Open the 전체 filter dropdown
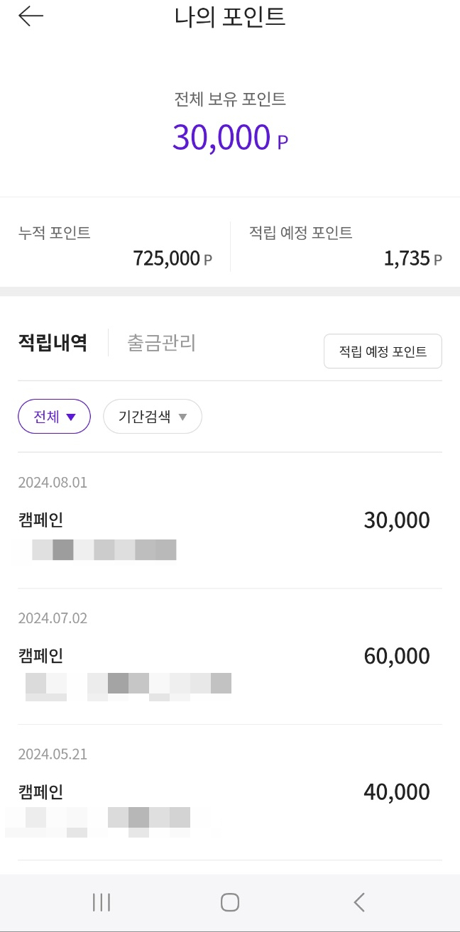The height and width of the screenshot is (932, 460). tap(54, 417)
